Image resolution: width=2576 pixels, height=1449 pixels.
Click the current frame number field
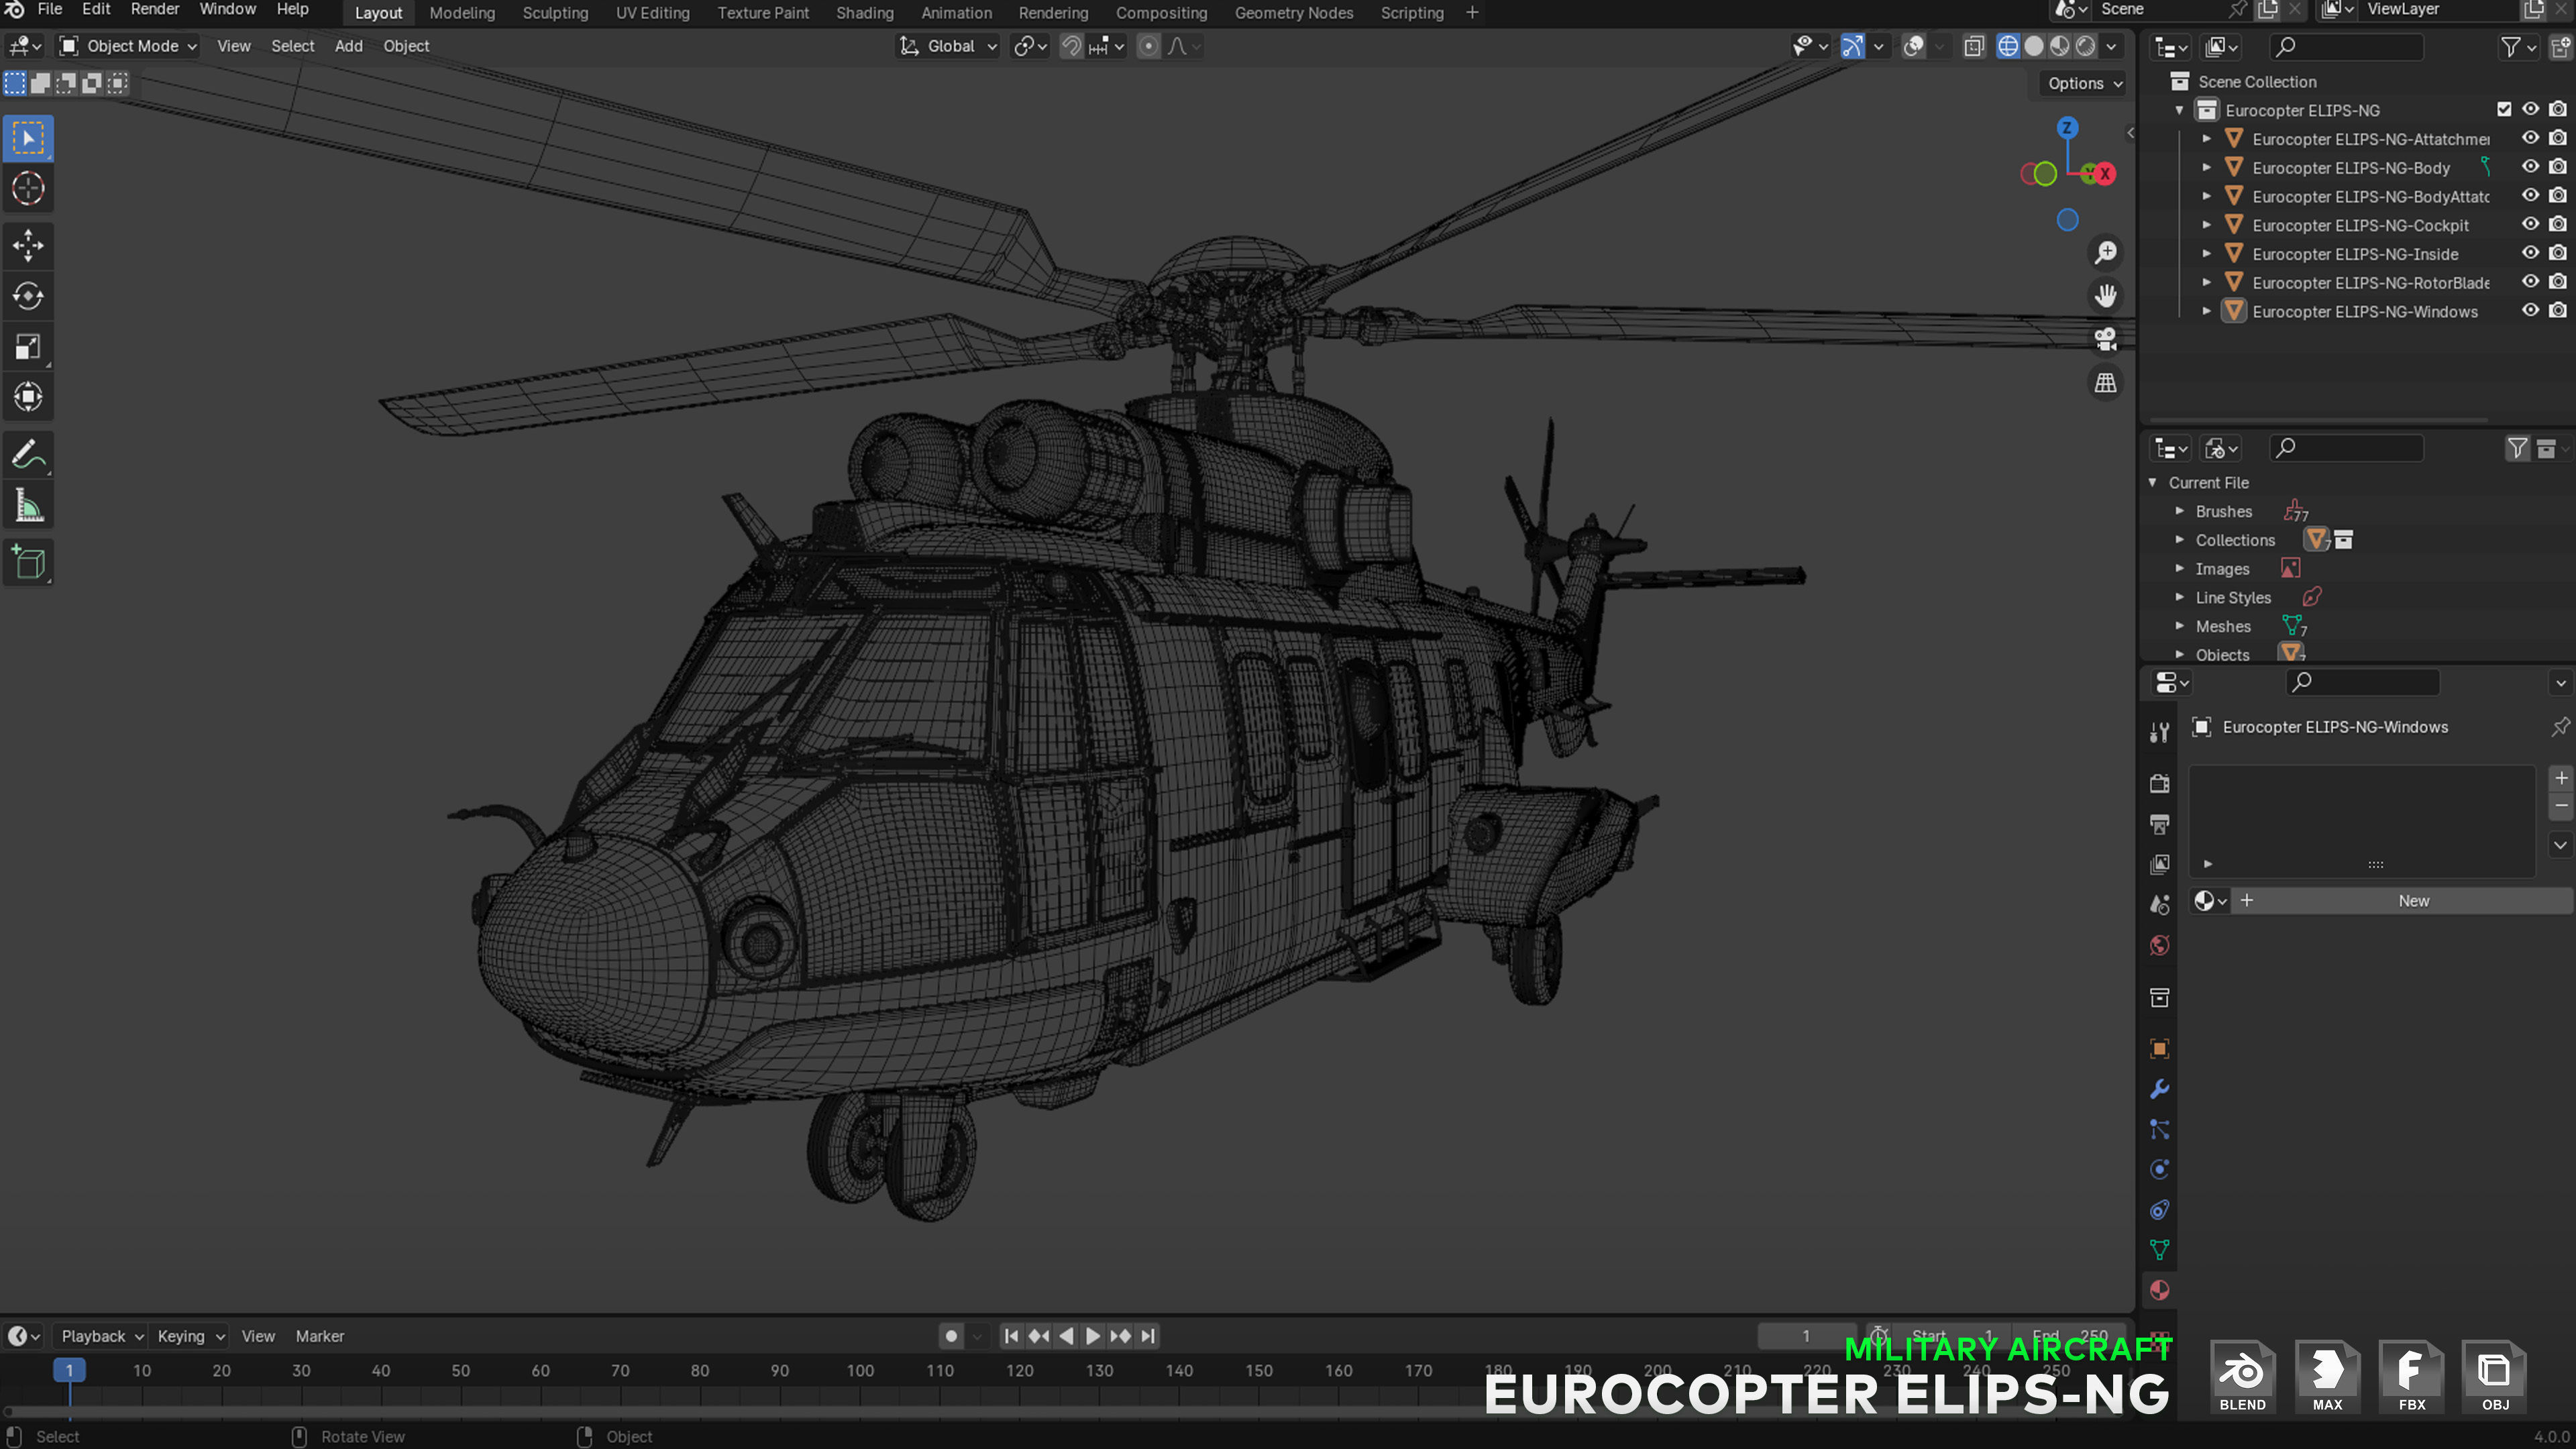[1806, 1336]
